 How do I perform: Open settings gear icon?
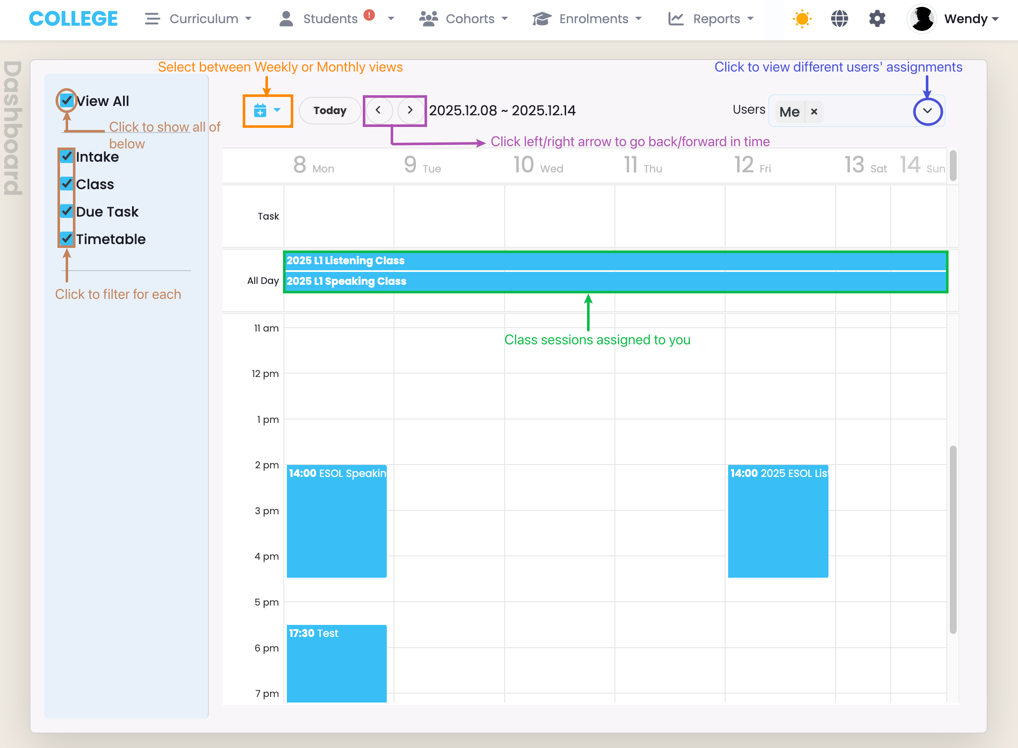click(x=877, y=19)
